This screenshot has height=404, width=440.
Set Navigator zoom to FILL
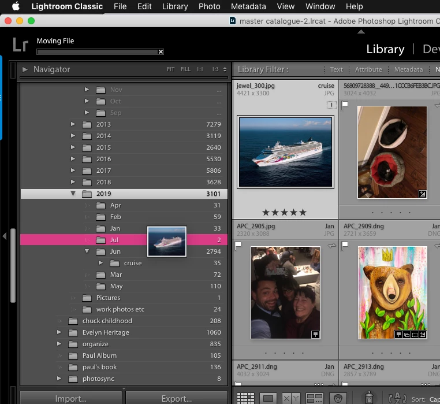(x=185, y=69)
